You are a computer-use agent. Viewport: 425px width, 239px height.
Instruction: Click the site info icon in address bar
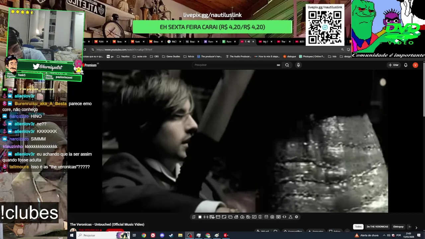coord(93,49)
